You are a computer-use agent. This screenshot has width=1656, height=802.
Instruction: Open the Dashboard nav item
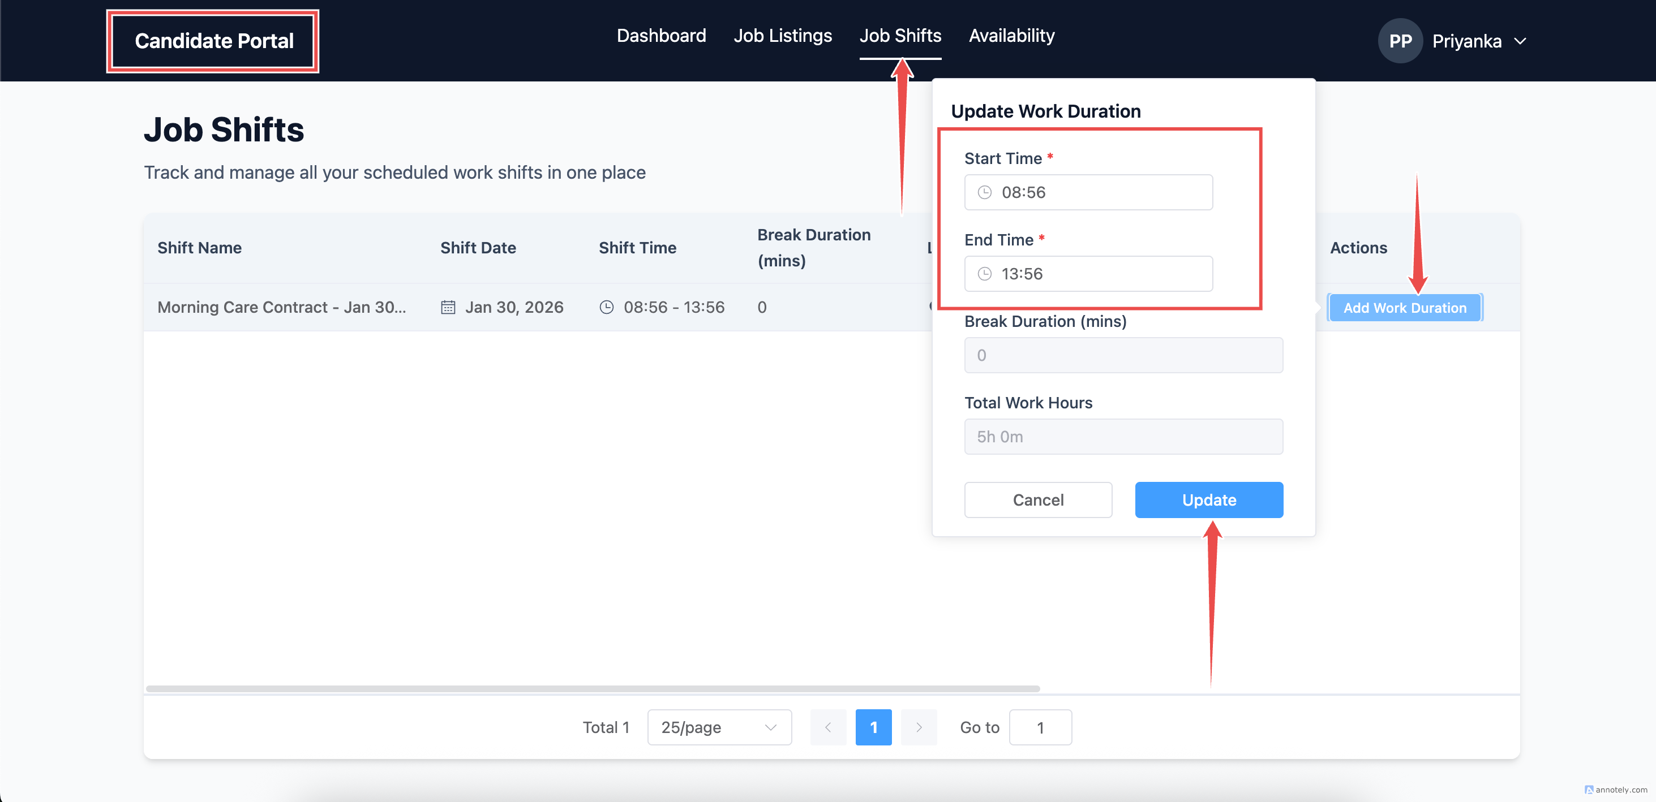pyautogui.click(x=661, y=36)
